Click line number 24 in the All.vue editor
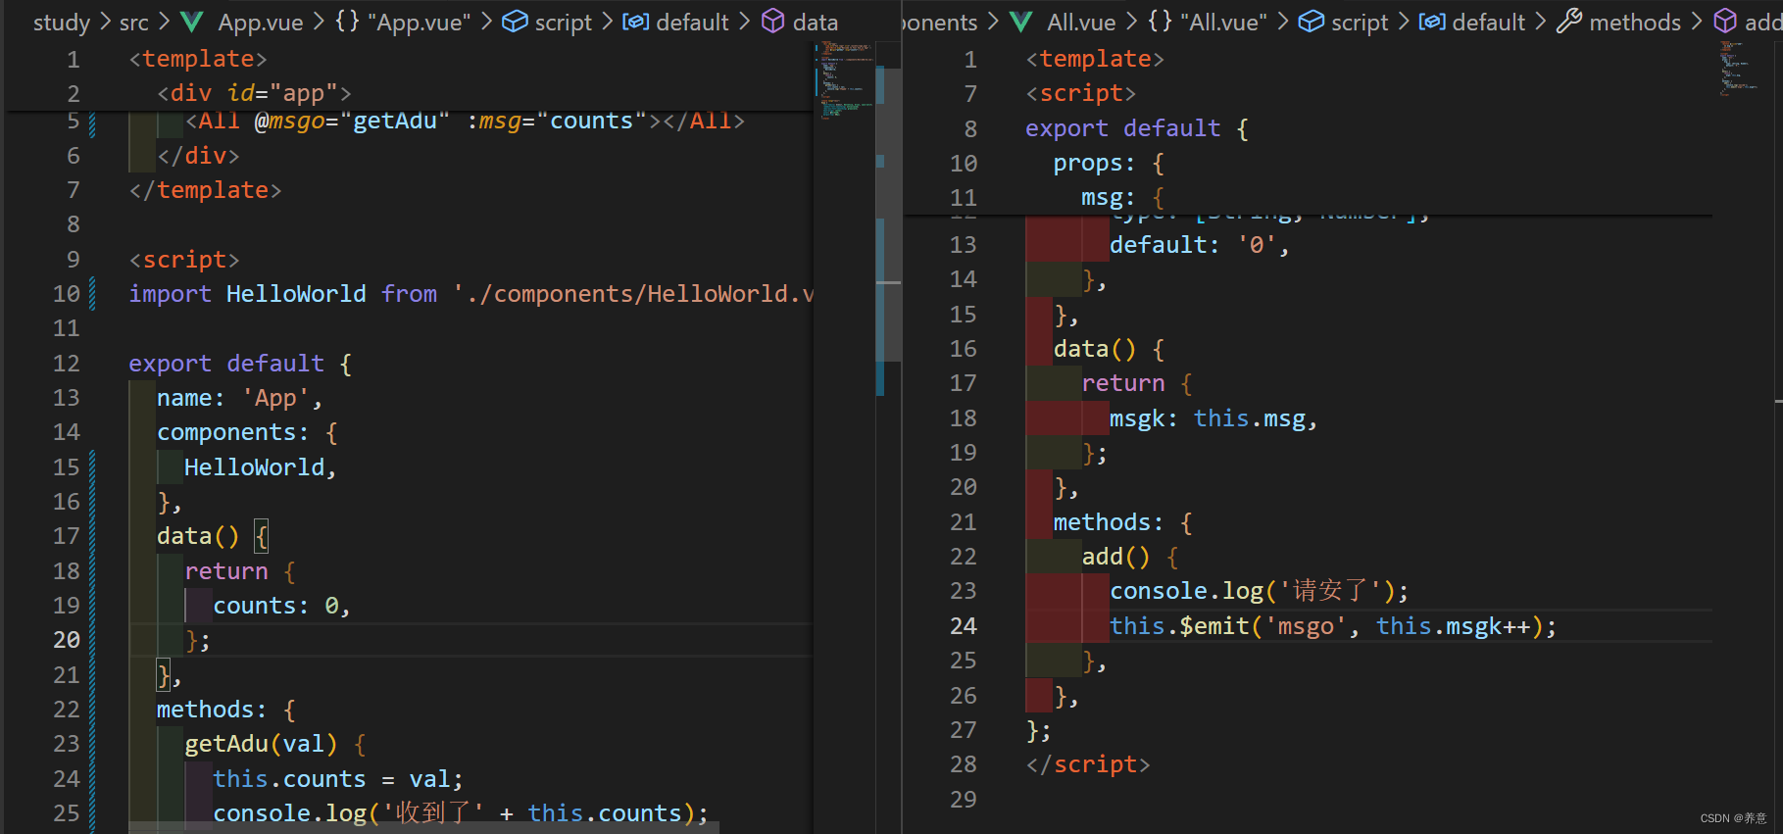 tap(963, 626)
